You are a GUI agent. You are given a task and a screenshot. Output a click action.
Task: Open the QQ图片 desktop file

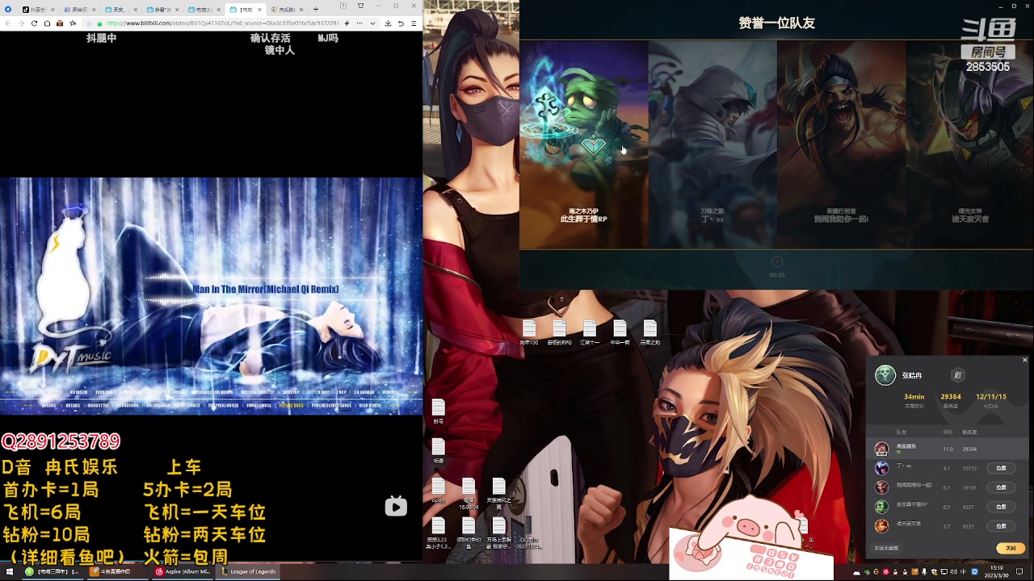529,533
